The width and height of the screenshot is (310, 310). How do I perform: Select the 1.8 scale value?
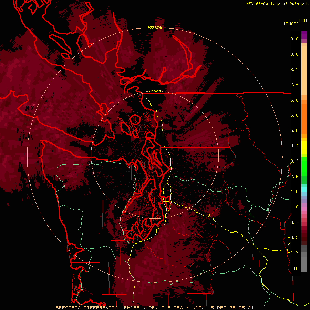click(x=294, y=192)
